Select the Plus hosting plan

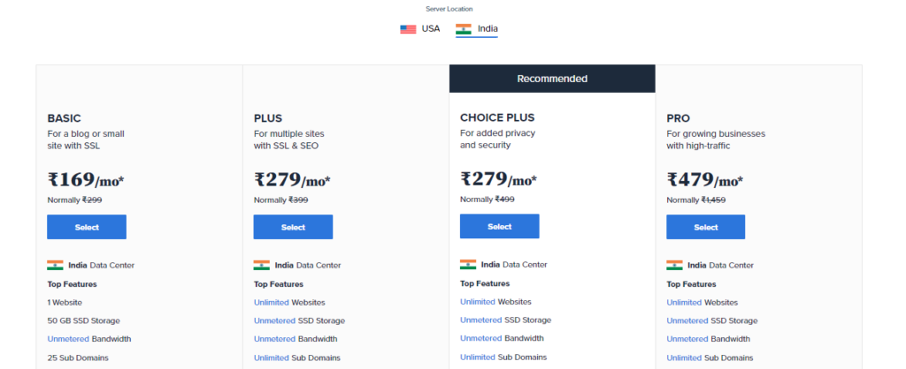[293, 227]
